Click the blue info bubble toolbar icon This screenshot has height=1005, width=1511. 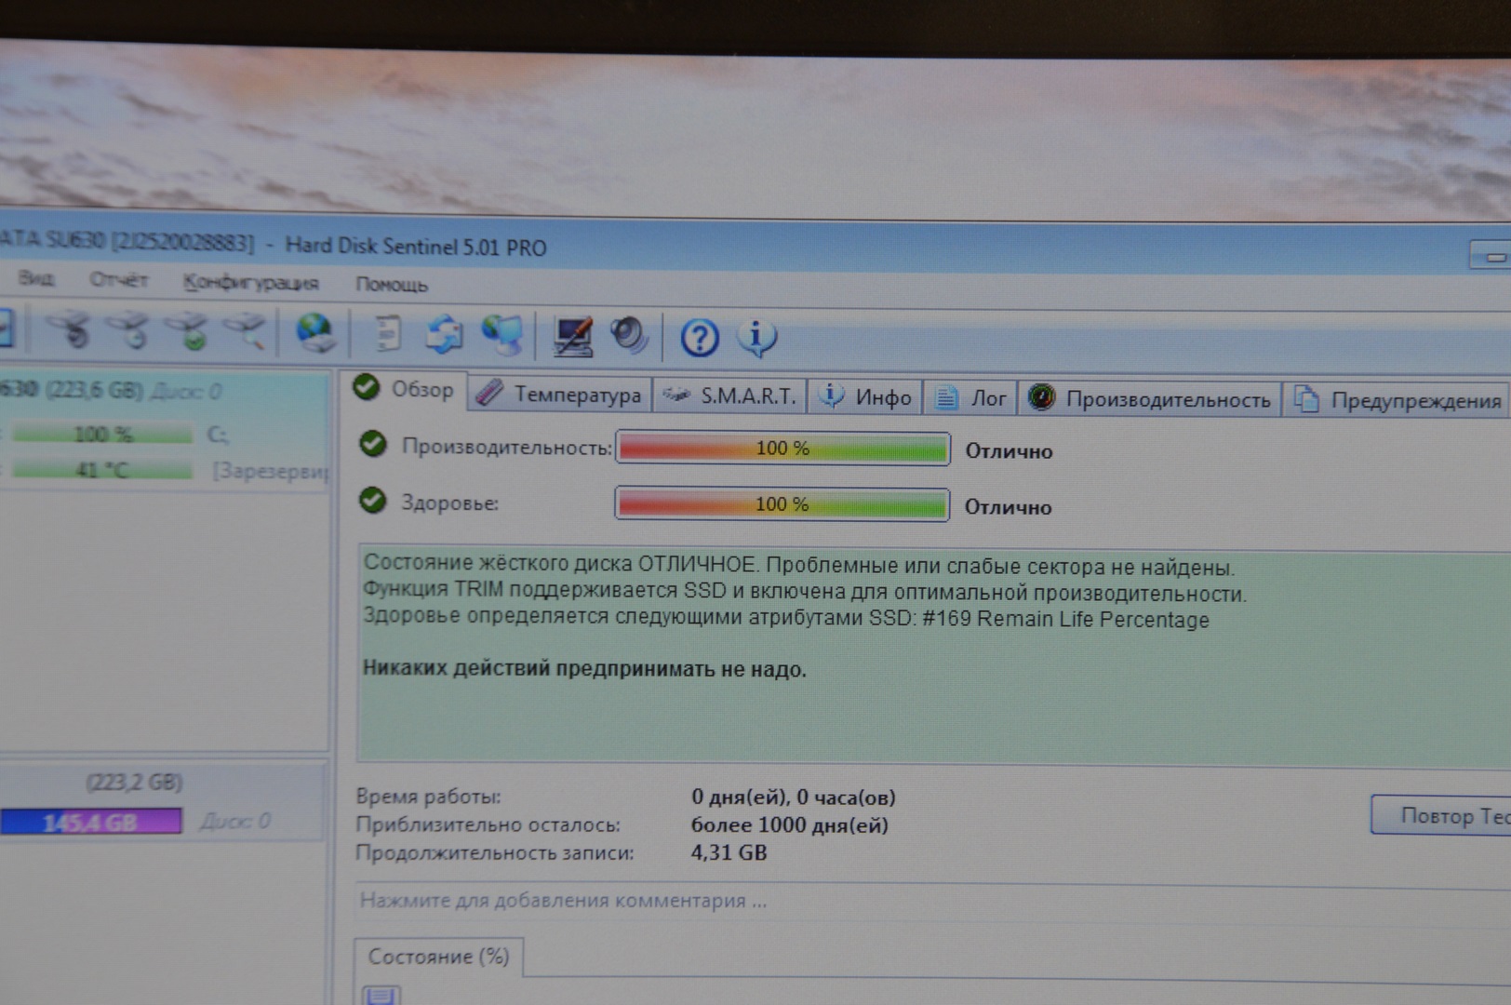point(756,338)
